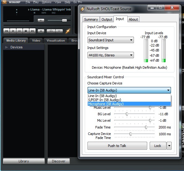The image size is (184, 171).
Task: Click the SHOUTcast Source title bar icon
Action: 82,9
